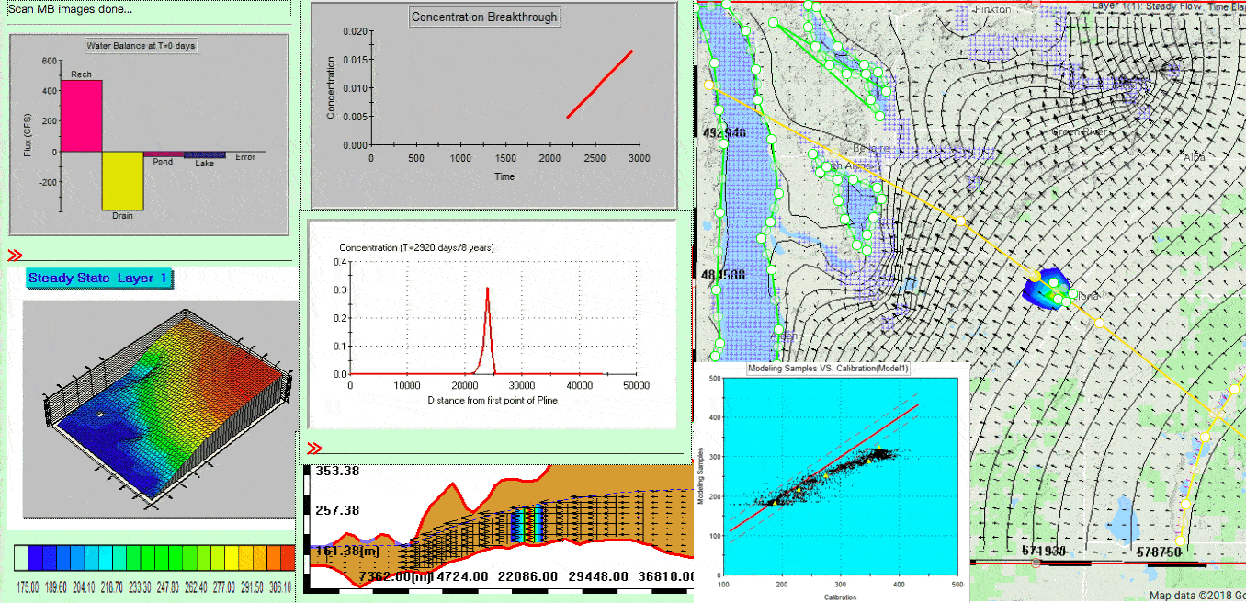Screen dimensions: 1246x603
Task: Click the 'Lake' label in water balance chart
Action: 204,164
